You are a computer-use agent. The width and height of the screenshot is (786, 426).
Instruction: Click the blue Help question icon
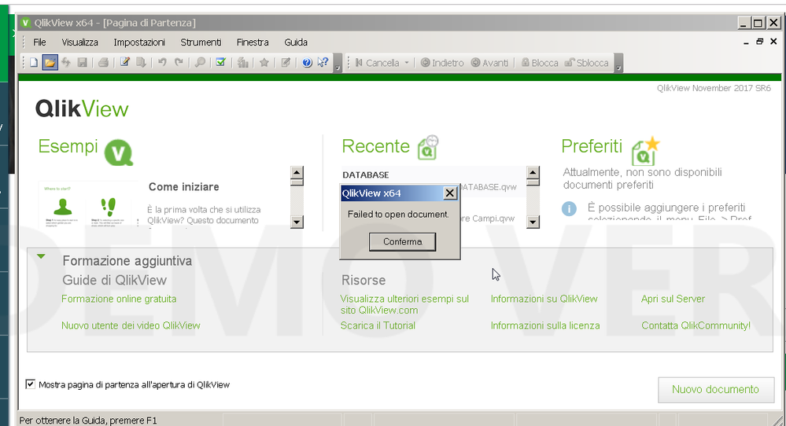click(308, 63)
